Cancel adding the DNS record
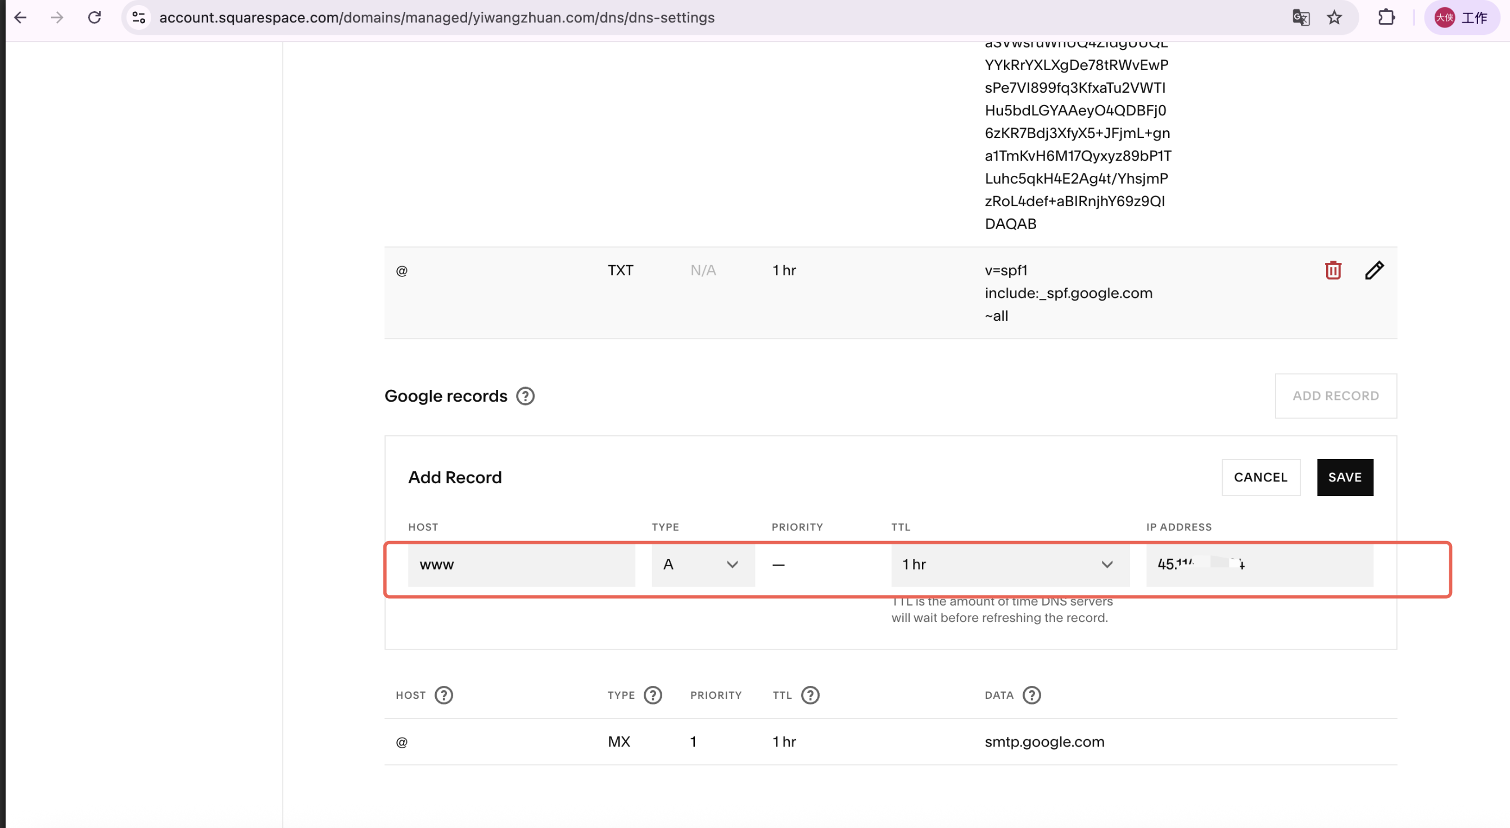 [1261, 477]
